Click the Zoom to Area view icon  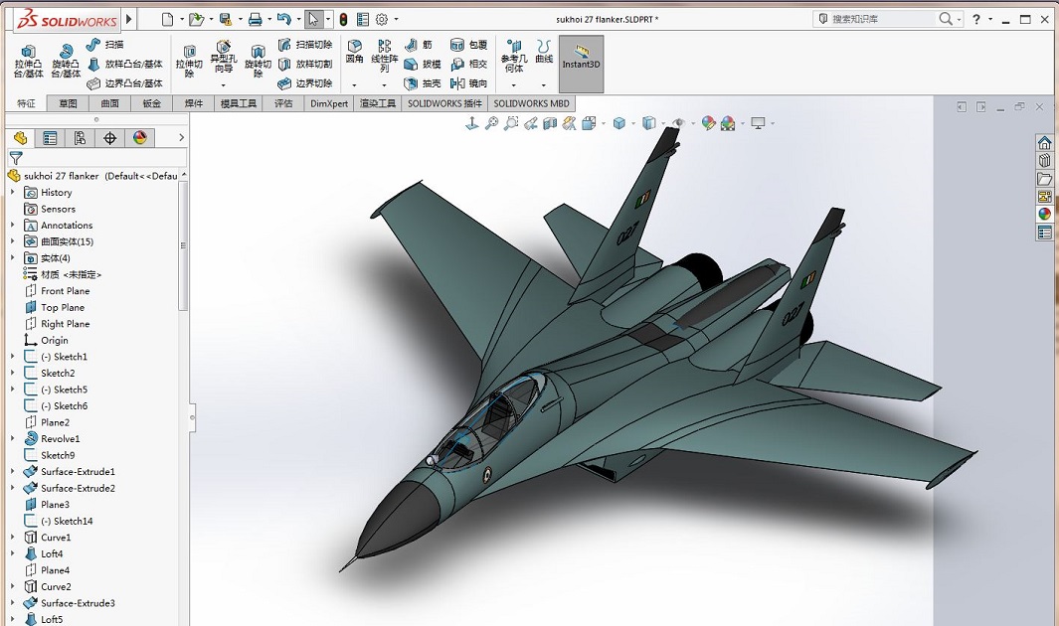pos(511,123)
